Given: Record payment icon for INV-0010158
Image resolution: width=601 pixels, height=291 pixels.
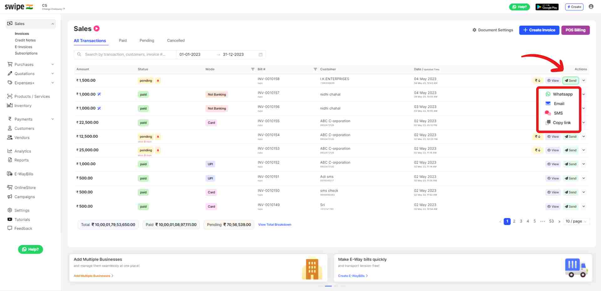Looking at the screenshot, I should (x=537, y=81).
